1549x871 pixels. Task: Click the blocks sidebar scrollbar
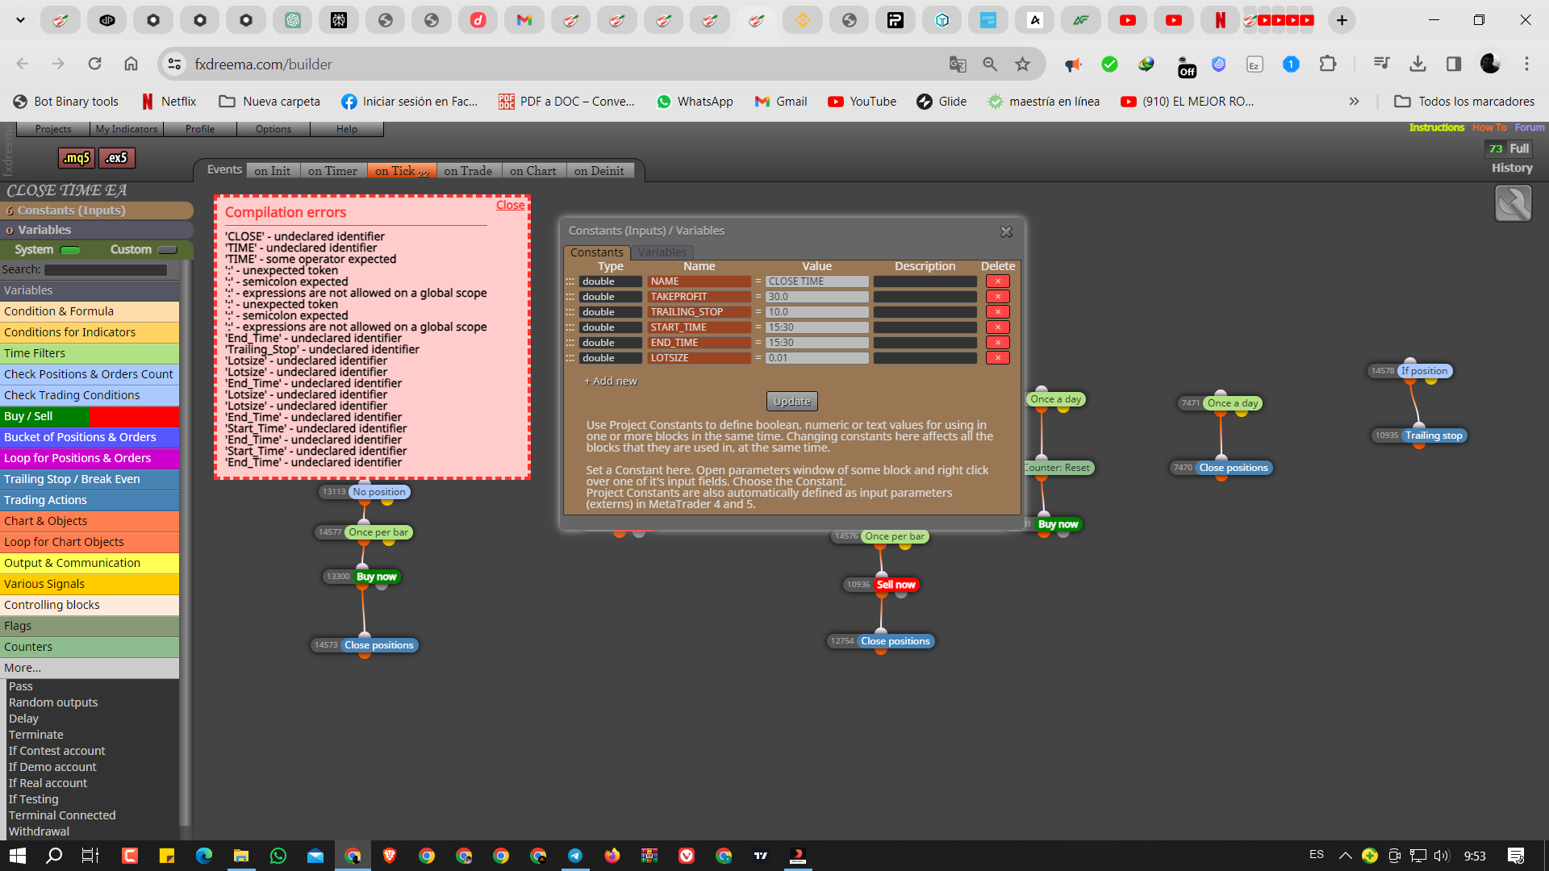click(x=186, y=543)
